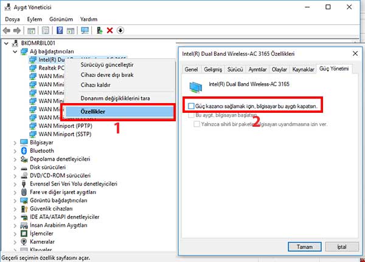
Task: Switch to the Genel tab
Action: pos(191,69)
